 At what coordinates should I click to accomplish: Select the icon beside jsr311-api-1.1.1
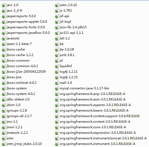pyautogui.click(x=57, y=33)
